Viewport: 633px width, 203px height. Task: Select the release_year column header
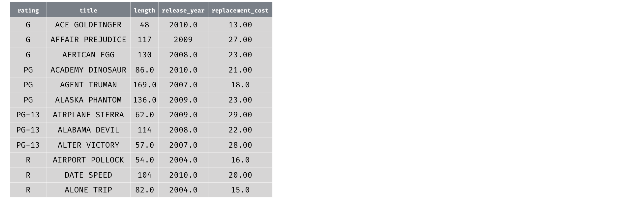(x=183, y=10)
